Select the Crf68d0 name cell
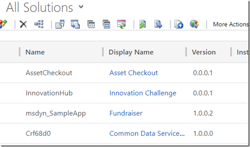Screen dimensions: 250x147 38,133
